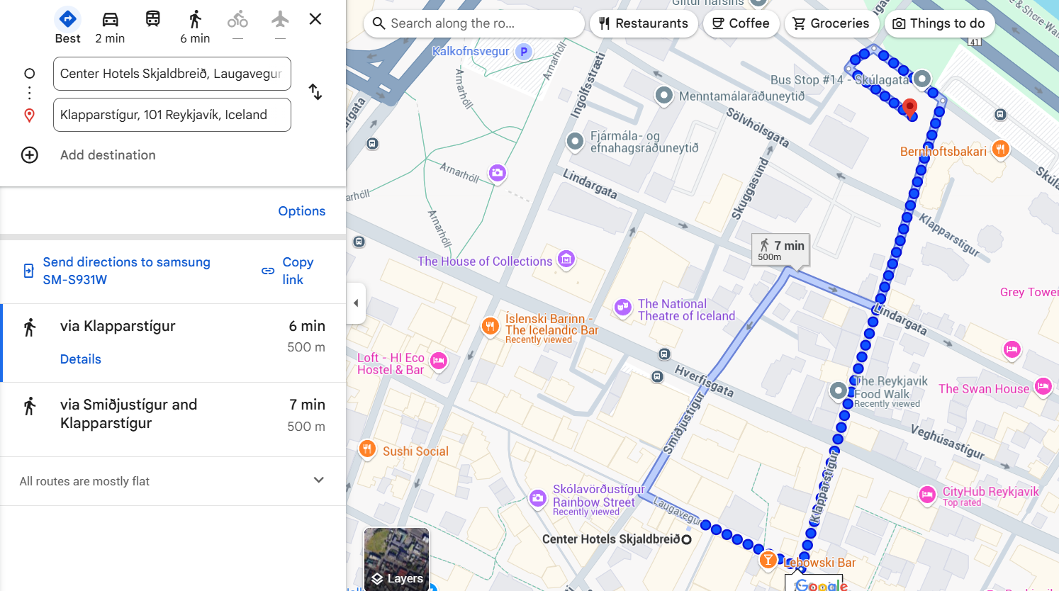Click the chain link icon
1059x591 pixels.
(x=268, y=271)
